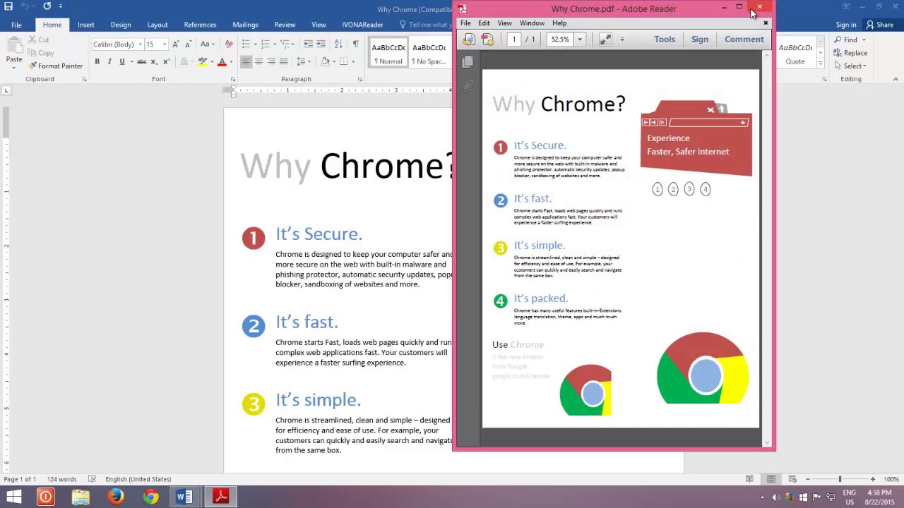This screenshot has height=508, width=904.
Task: Click the Clear All Formatting eraser icon
Action: [228, 44]
